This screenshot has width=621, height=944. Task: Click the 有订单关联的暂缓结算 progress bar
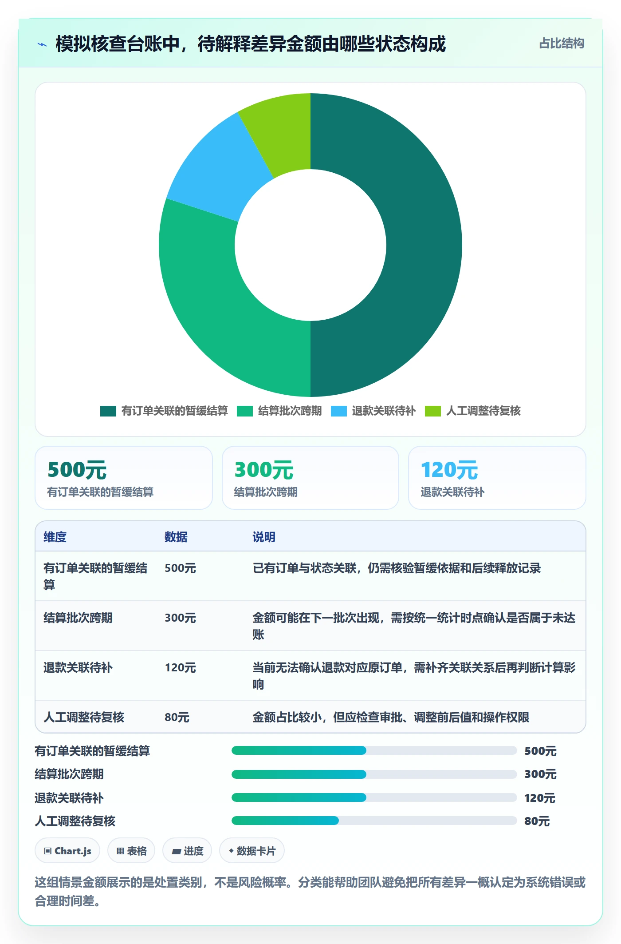coord(374,750)
